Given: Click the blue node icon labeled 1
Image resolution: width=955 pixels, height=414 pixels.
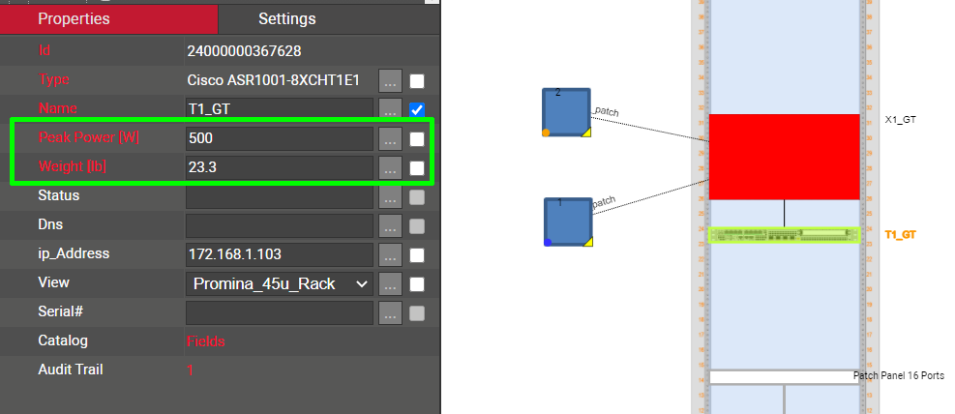Looking at the screenshot, I should (567, 222).
